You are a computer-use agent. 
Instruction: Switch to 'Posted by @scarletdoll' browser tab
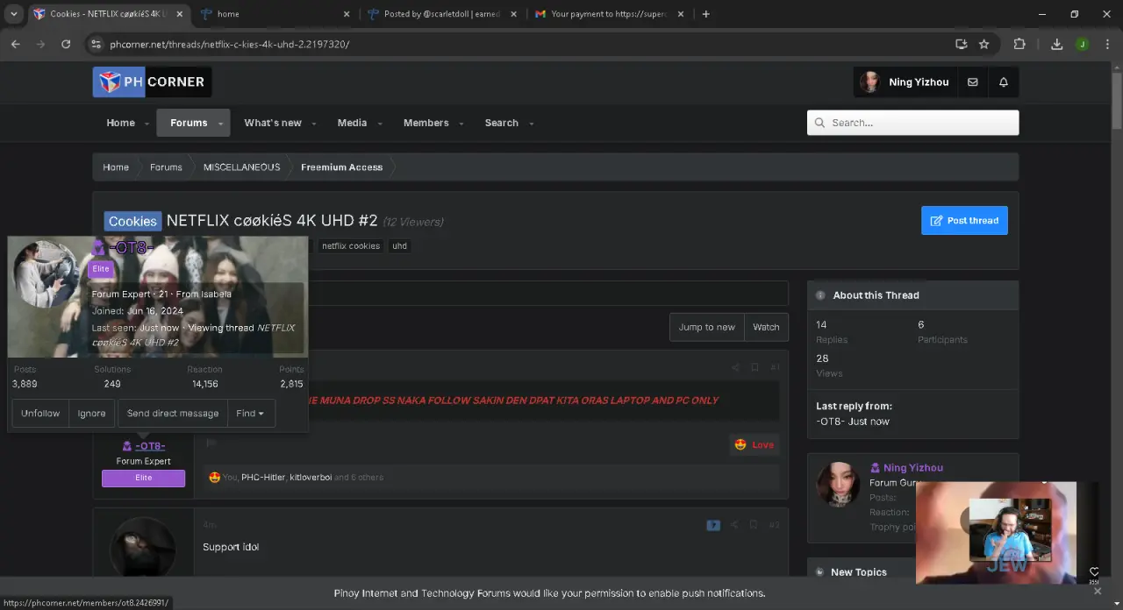click(x=443, y=14)
